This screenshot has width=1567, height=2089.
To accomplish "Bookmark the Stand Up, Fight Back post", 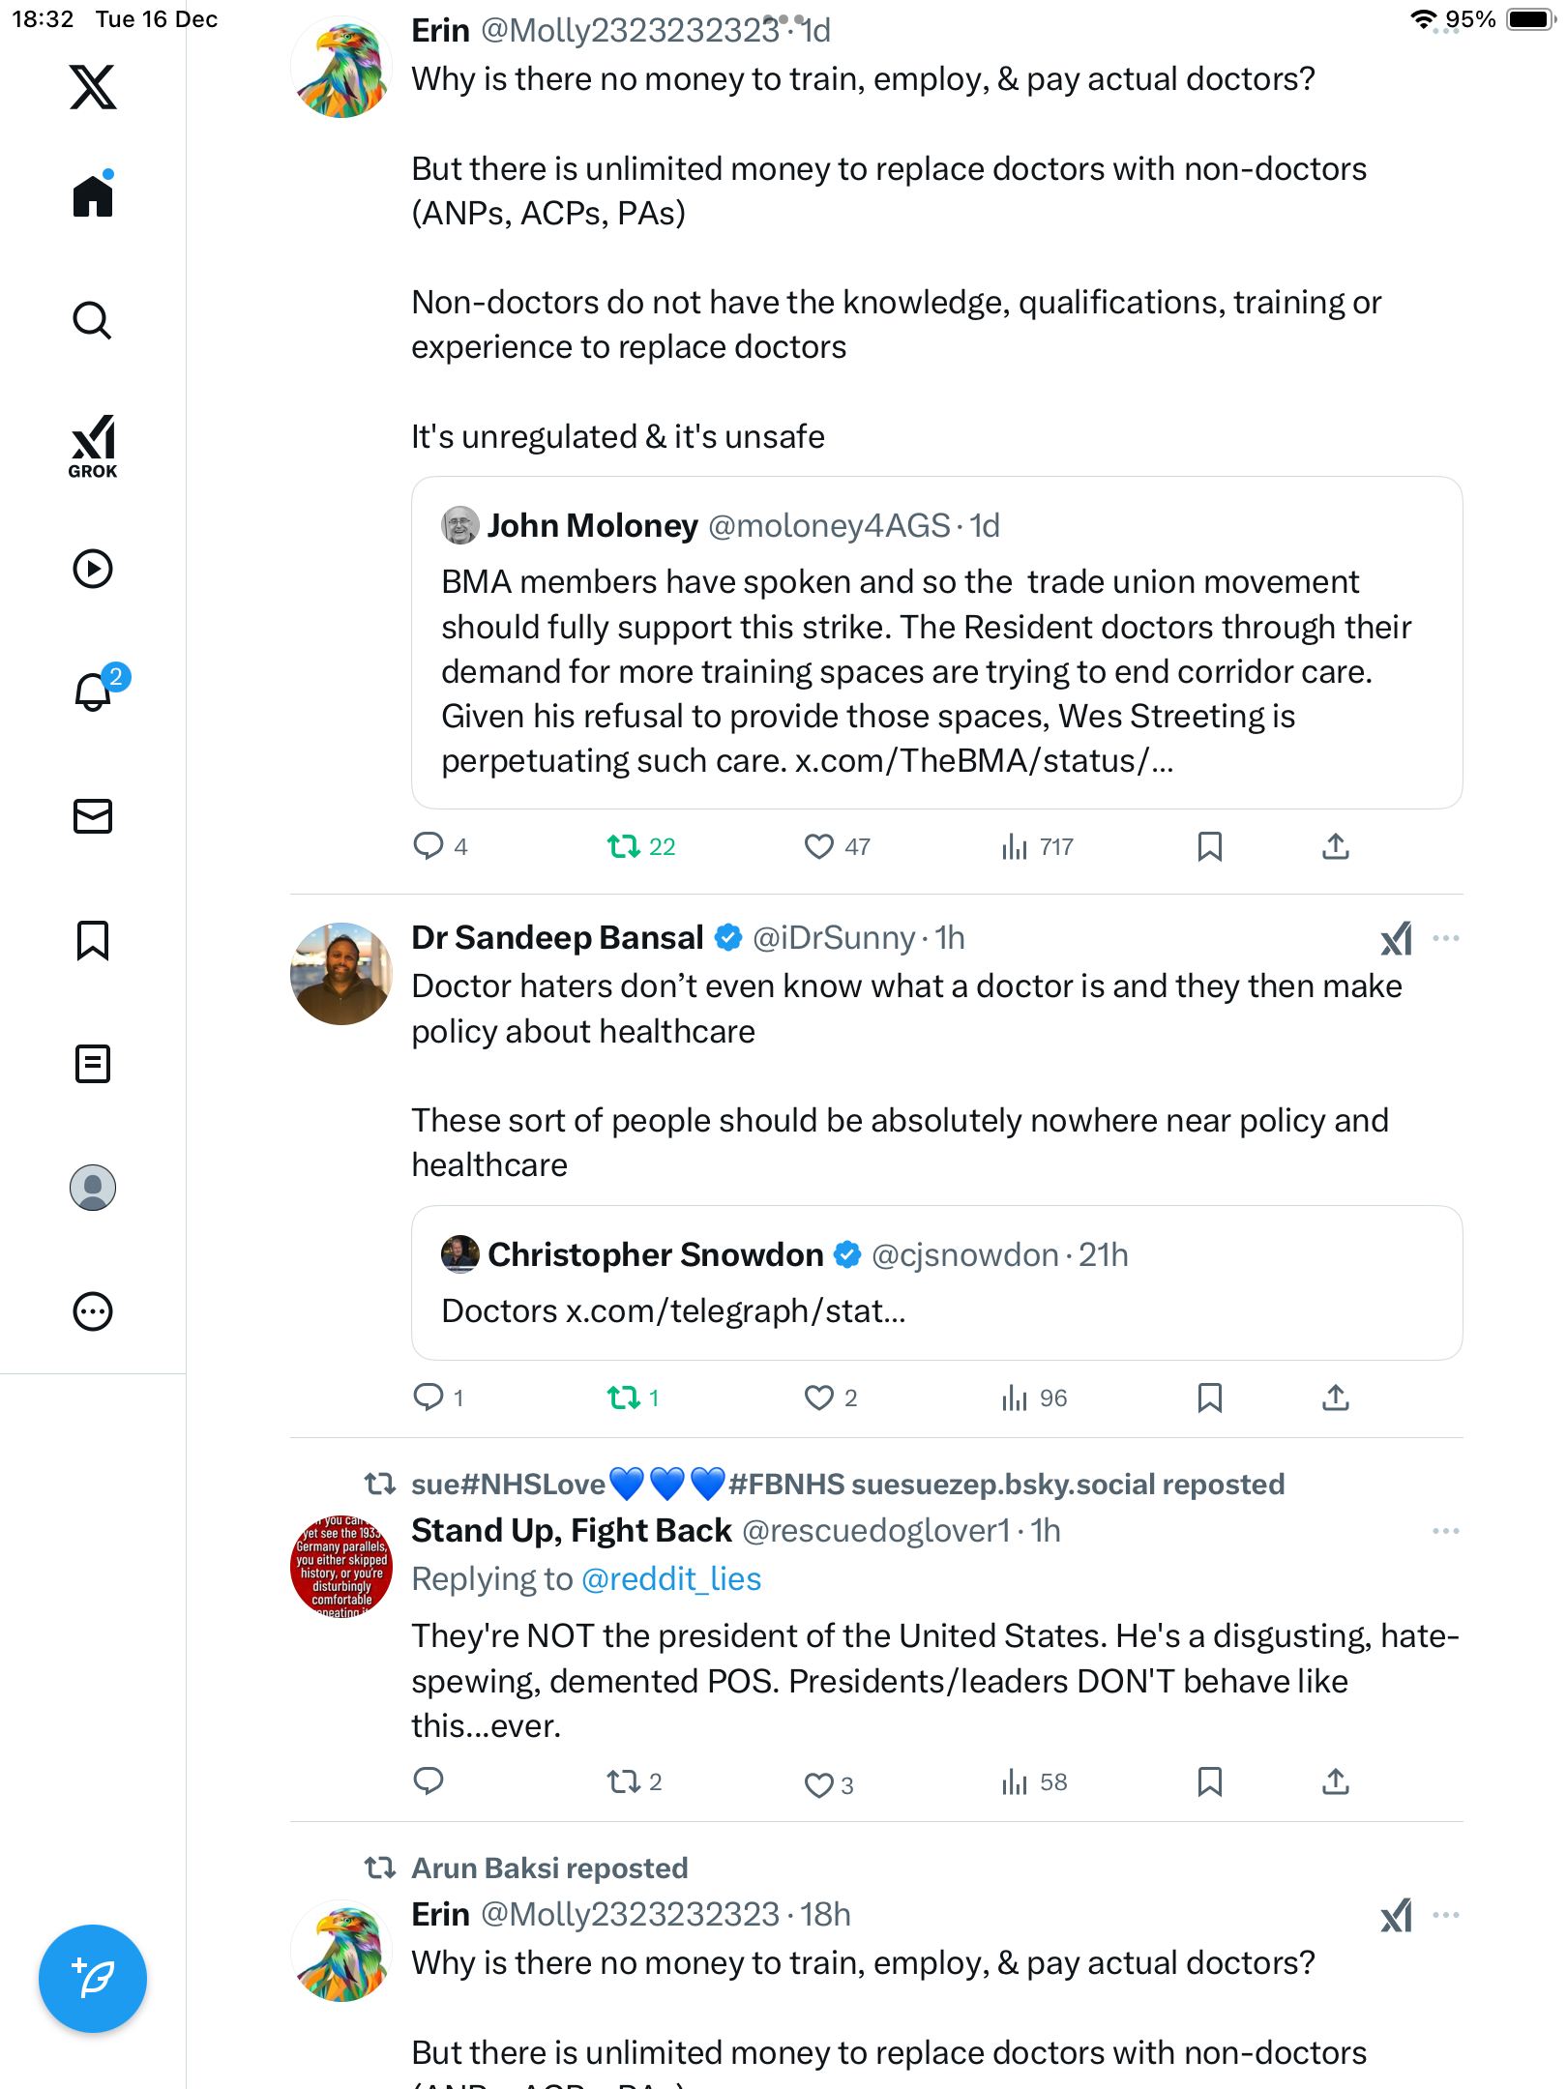I will 1209,1781.
